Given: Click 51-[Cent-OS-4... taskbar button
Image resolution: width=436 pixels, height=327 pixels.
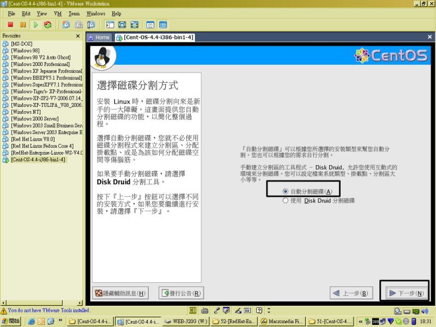Looking at the screenshot, I should [x=330, y=322].
